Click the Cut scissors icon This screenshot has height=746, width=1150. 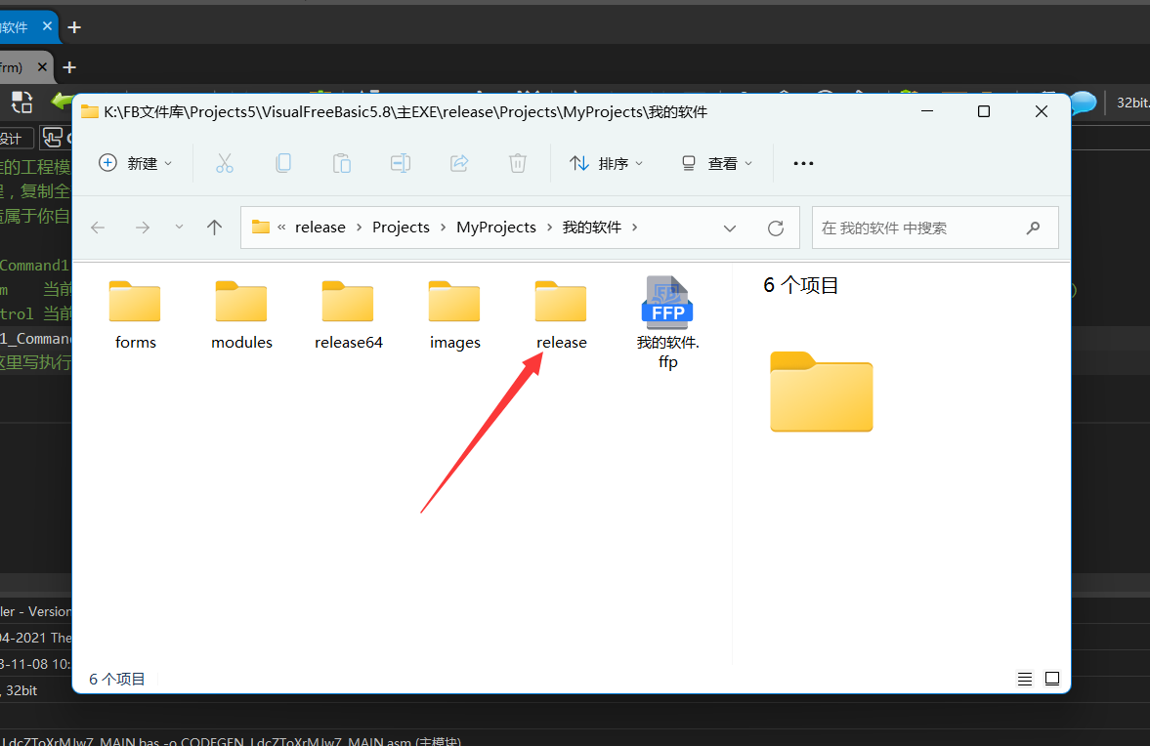[225, 163]
